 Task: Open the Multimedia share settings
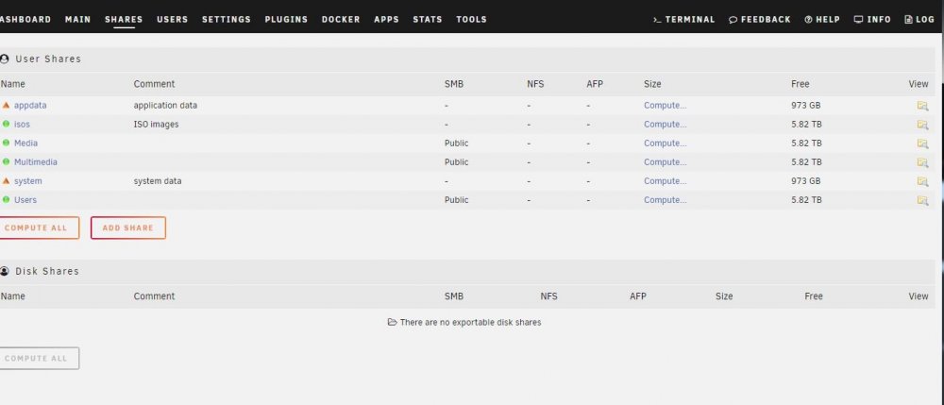pos(36,161)
